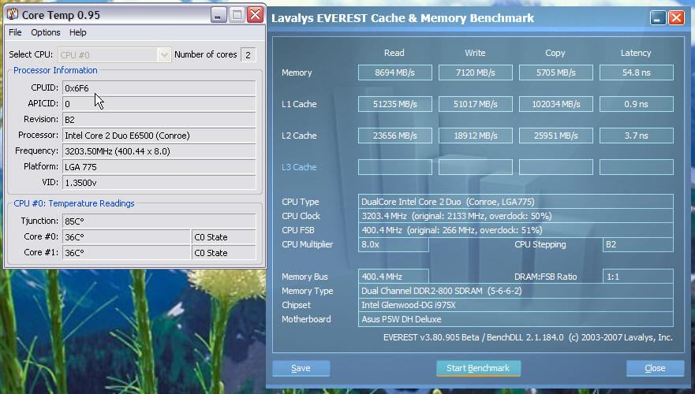The height and width of the screenshot is (394, 695).
Task: Click the L1 Cache Latency value 0.9 ns
Action: (x=637, y=104)
